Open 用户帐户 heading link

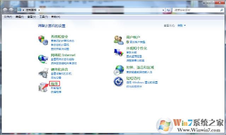point(133,37)
